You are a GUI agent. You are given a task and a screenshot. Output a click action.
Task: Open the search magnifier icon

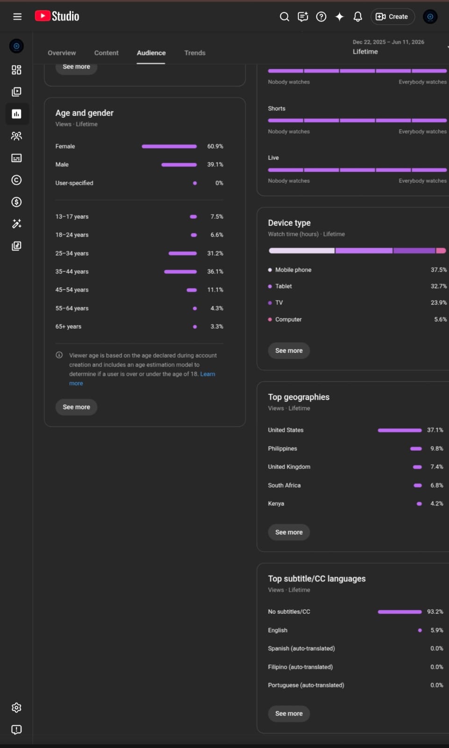point(284,17)
